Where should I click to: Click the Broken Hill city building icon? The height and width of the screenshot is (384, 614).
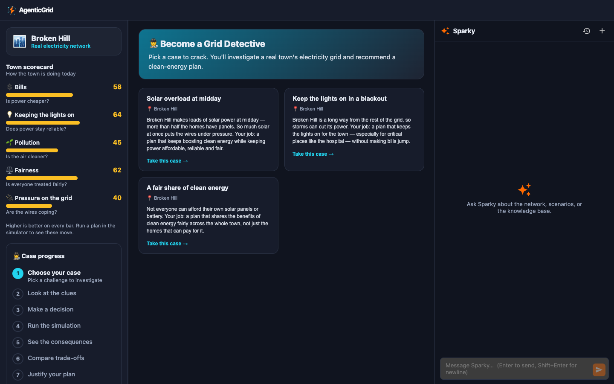(x=20, y=41)
